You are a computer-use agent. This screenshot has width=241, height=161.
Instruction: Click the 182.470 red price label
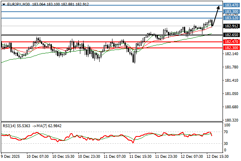[x=231, y=42]
